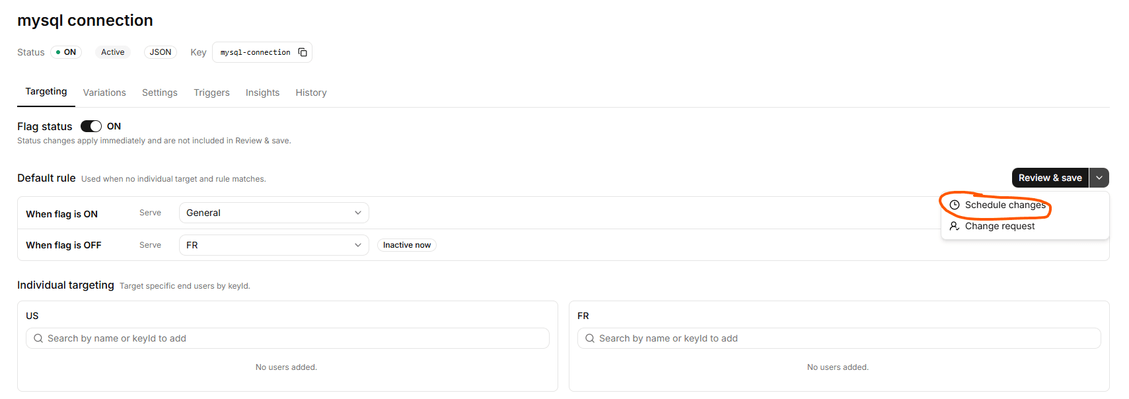
Task: Click the Review & save button
Action: point(1050,178)
